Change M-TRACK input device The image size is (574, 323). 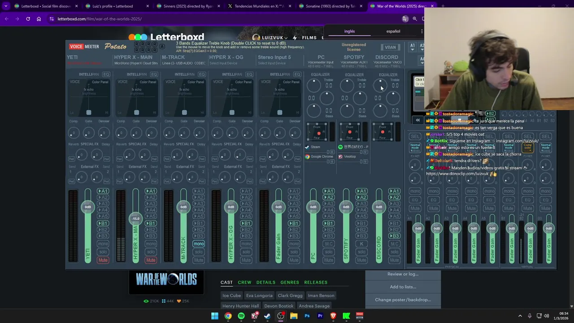click(183, 63)
